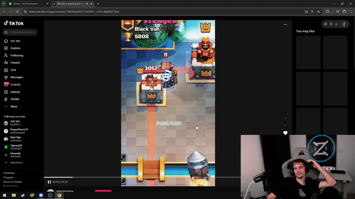
Task: Click the video player area
Action: pyautogui.click(x=168, y=103)
